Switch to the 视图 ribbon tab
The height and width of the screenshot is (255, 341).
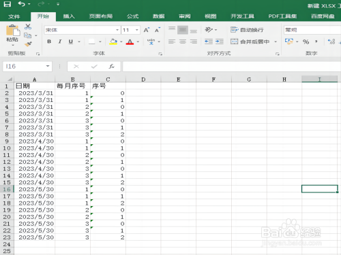pyautogui.click(x=211, y=16)
